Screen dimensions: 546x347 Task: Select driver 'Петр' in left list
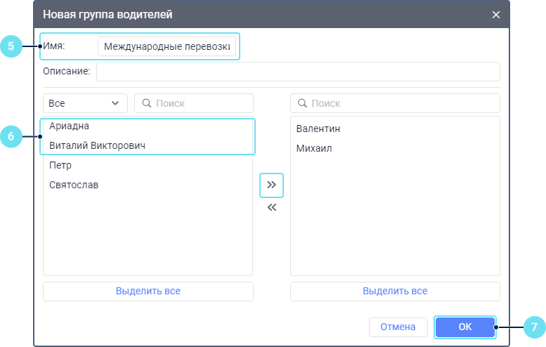click(x=60, y=165)
